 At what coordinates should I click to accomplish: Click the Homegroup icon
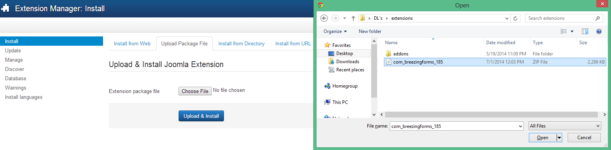[327, 86]
